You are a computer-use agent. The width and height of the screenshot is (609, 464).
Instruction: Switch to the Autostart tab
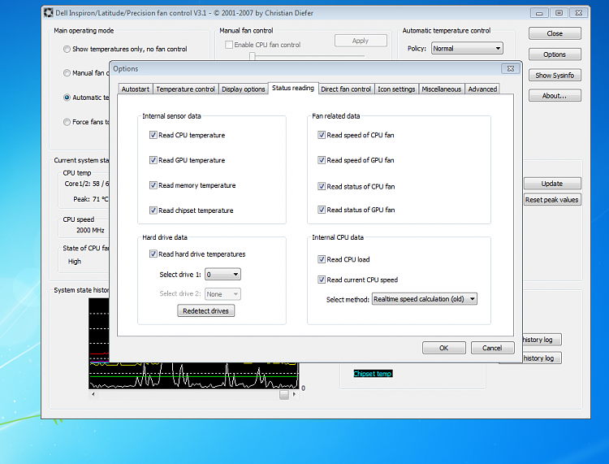135,89
